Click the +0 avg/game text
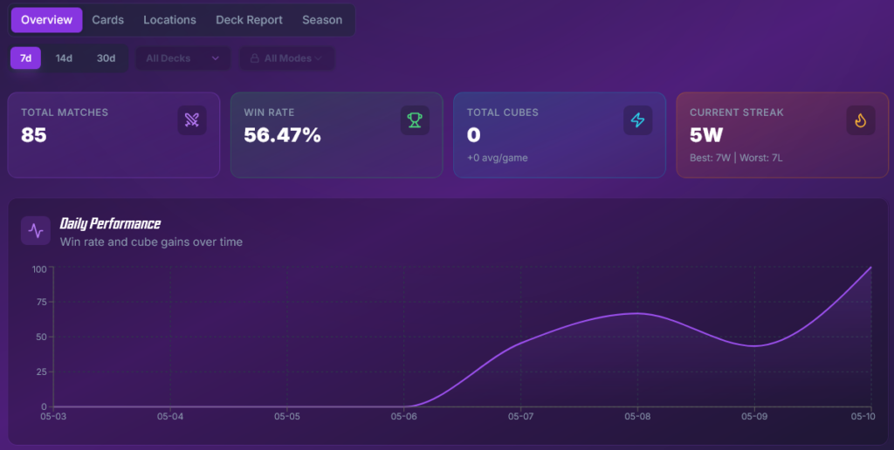The height and width of the screenshot is (450, 894). [x=497, y=158]
